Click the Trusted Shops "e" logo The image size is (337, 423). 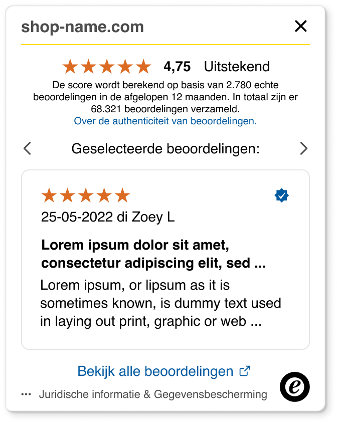point(295,386)
